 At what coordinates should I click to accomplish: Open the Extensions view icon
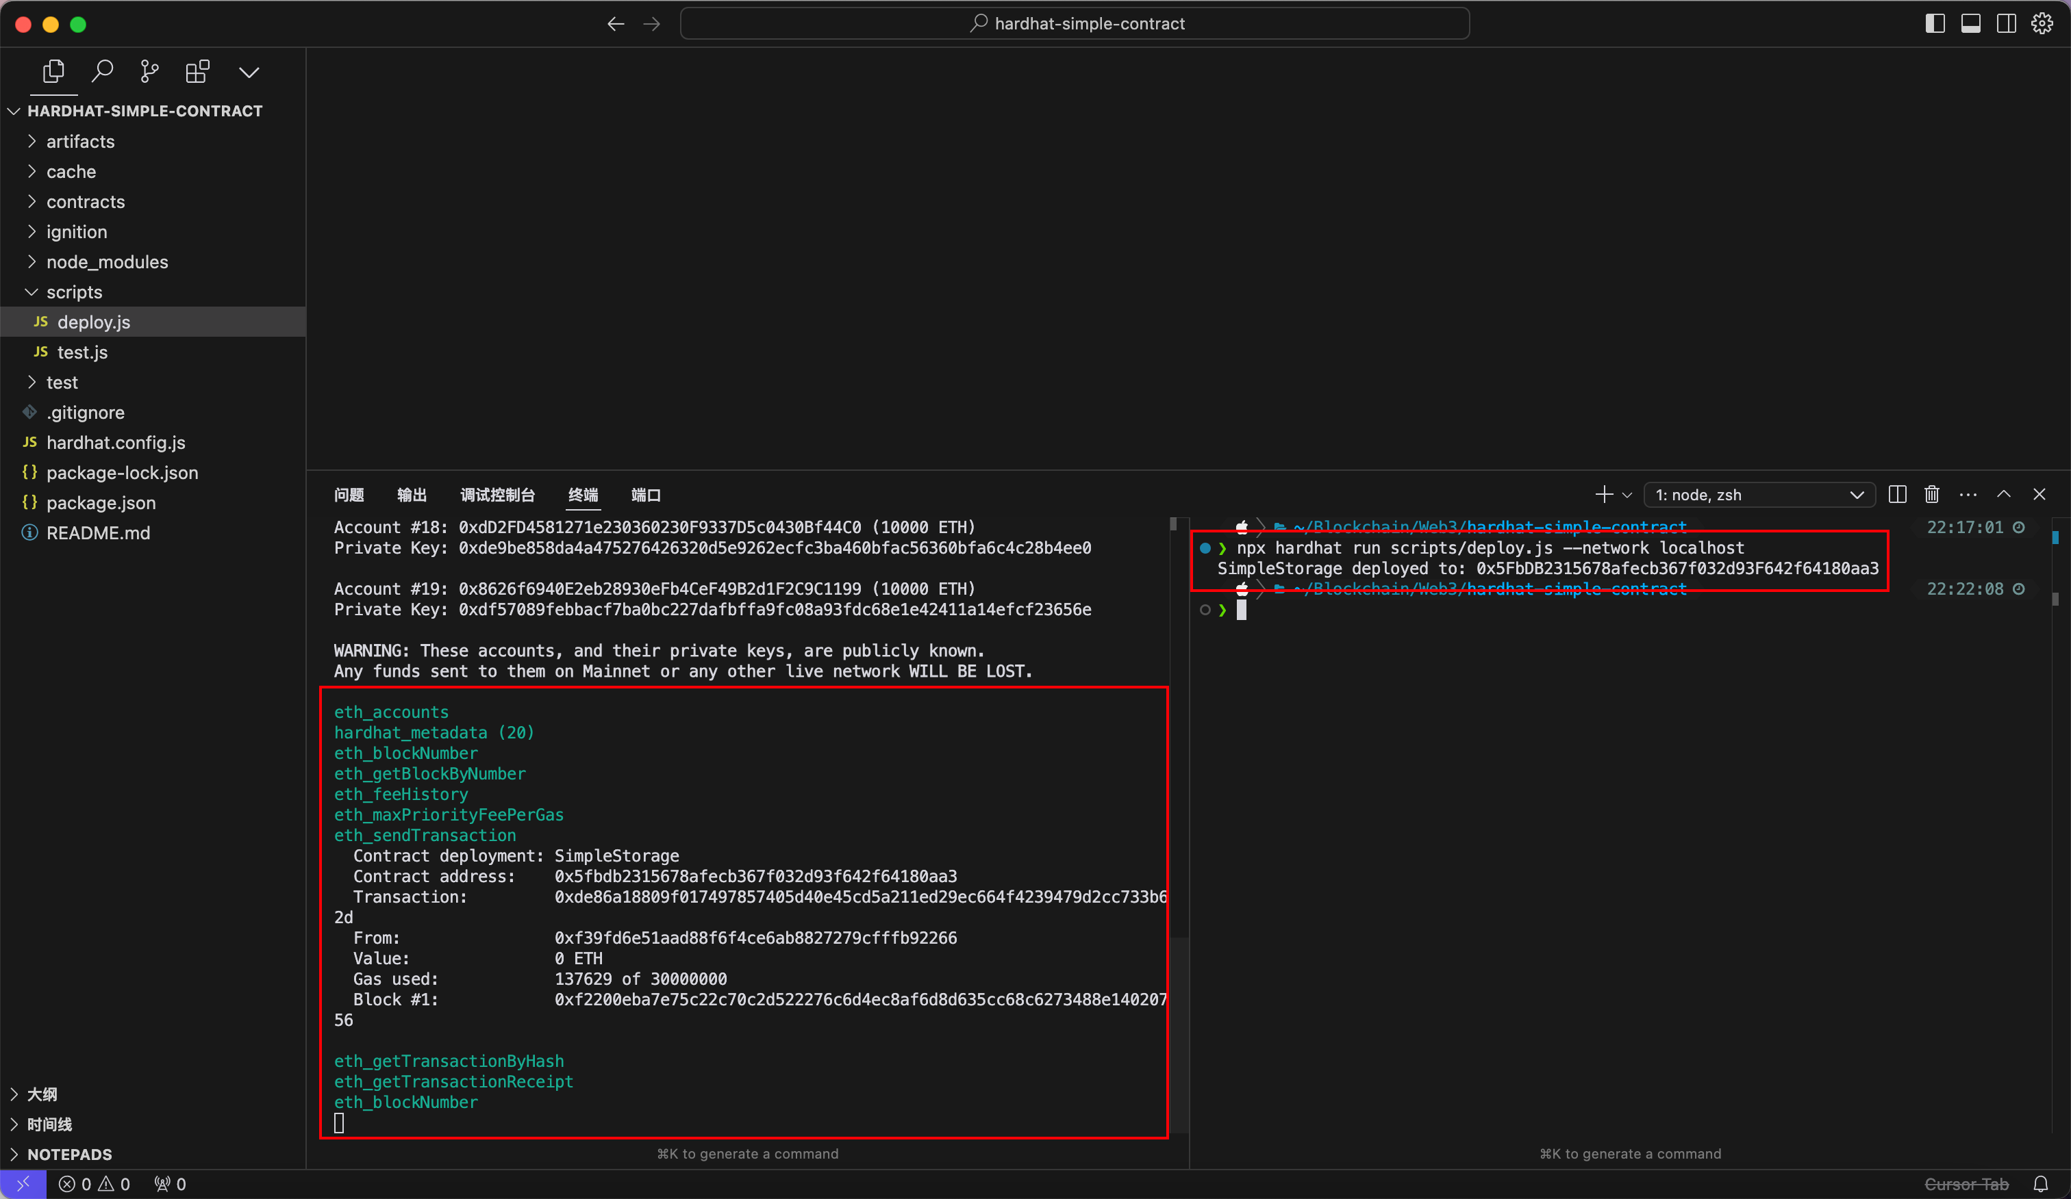pos(198,73)
